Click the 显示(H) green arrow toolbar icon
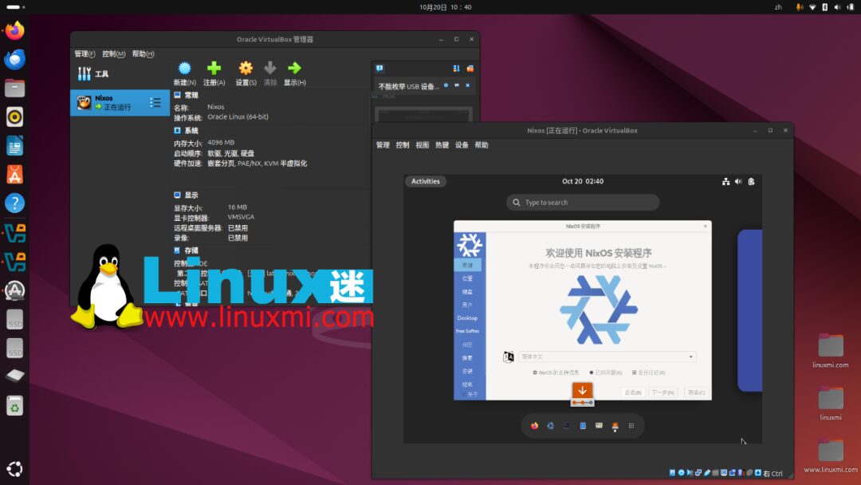This screenshot has width=861, height=485. [x=294, y=68]
